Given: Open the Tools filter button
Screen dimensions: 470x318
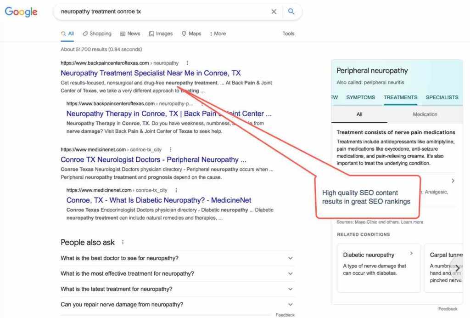Looking at the screenshot, I should coord(288,34).
